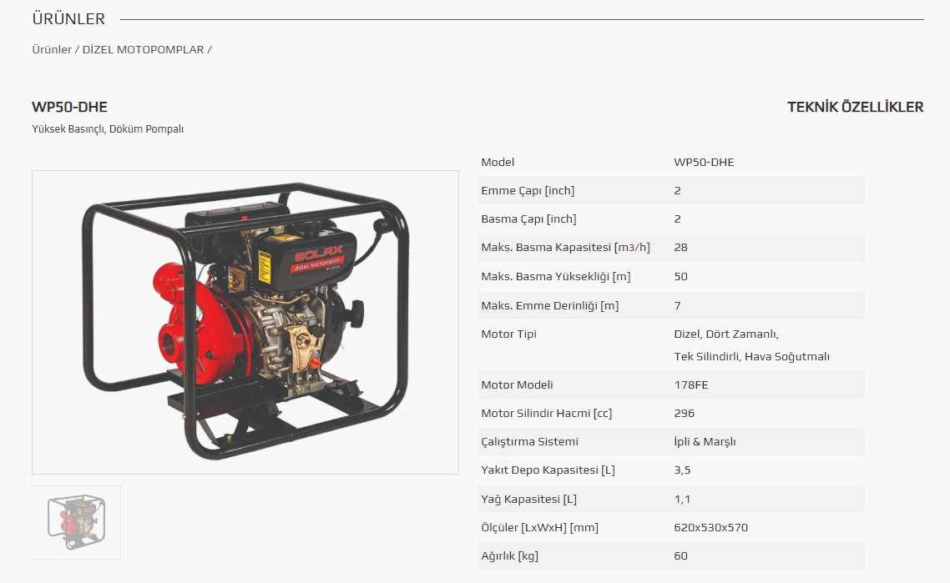Viewport: 950px width, 583px height.
Task: Click the 'Dizel, Dört Zamanlı,' text
Action: (x=726, y=334)
